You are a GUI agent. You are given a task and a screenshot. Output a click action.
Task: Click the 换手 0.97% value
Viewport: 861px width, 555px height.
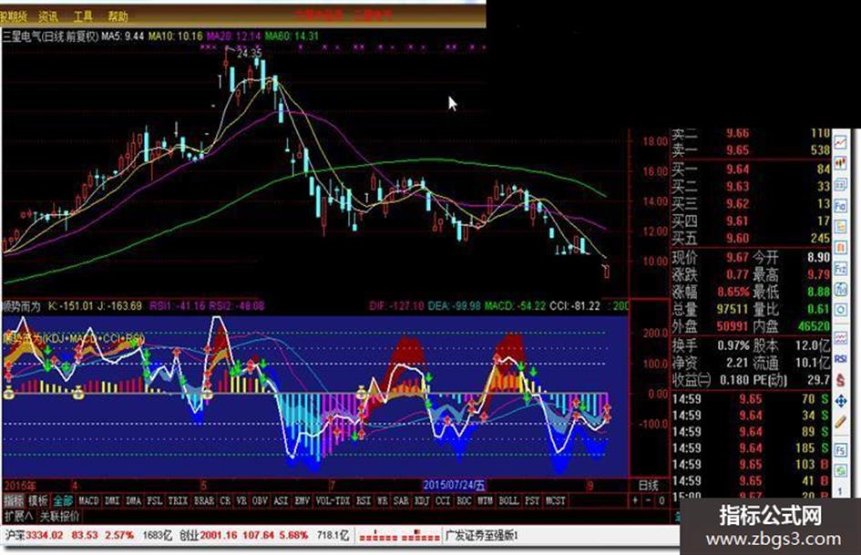(x=733, y=345)
